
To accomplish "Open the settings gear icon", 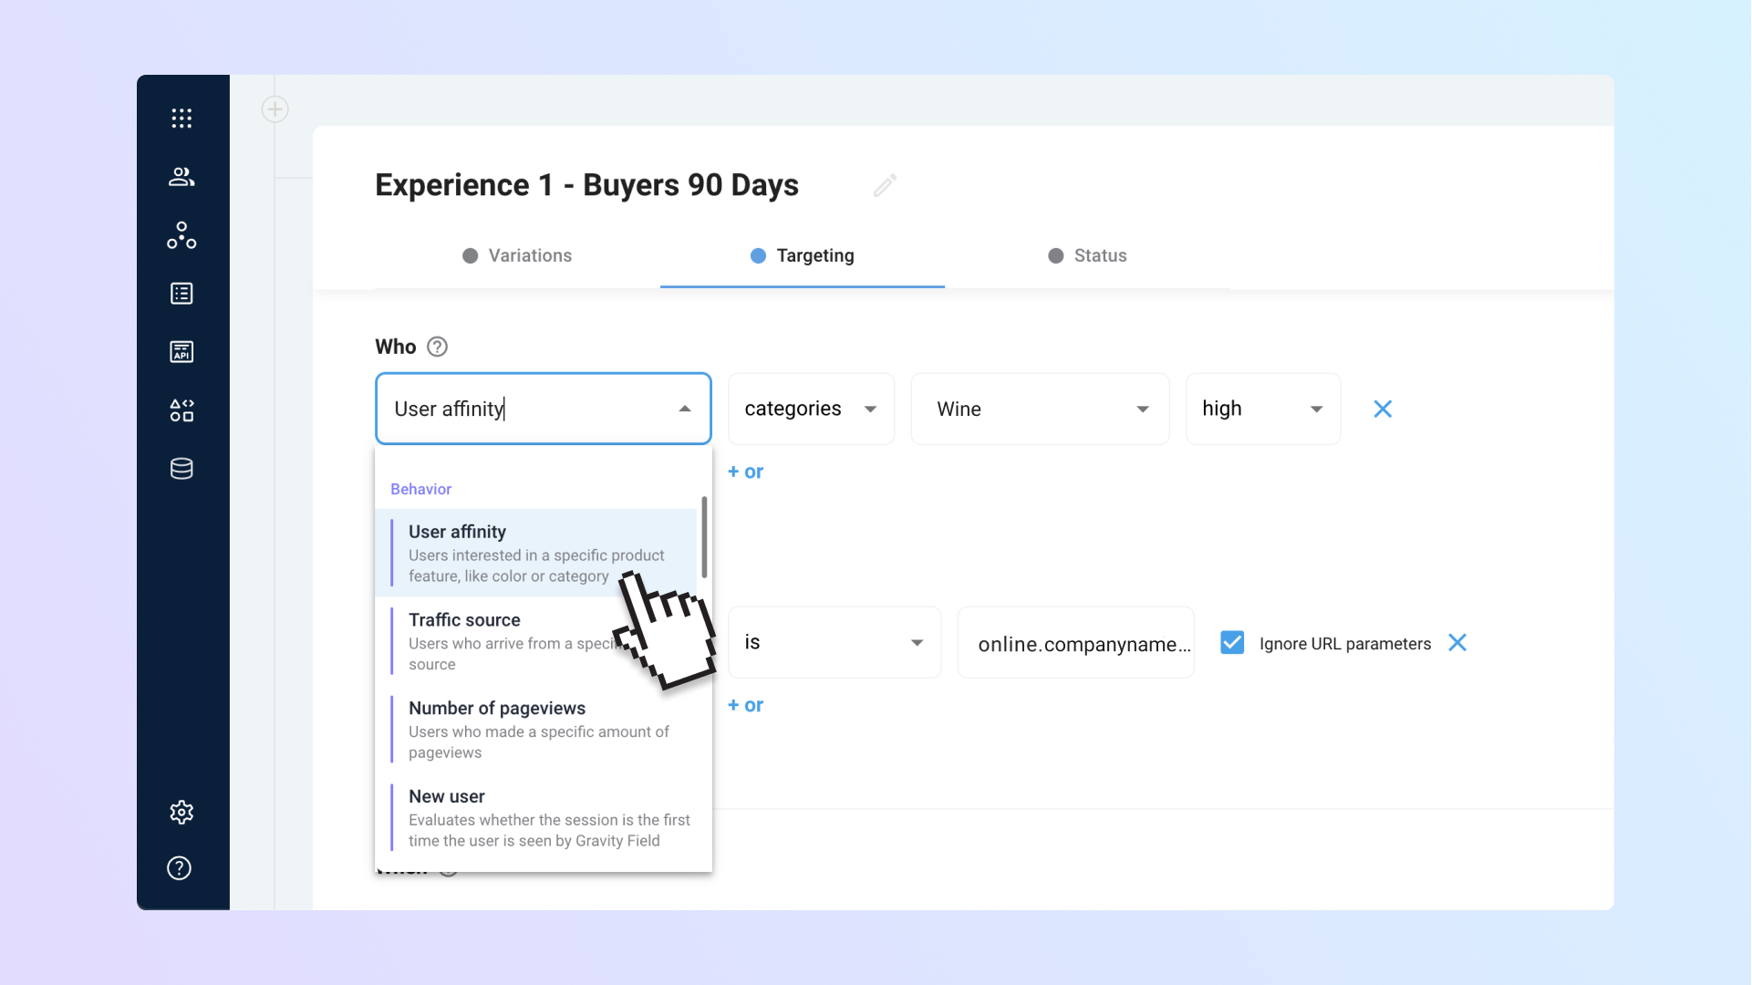I will 181,812.
